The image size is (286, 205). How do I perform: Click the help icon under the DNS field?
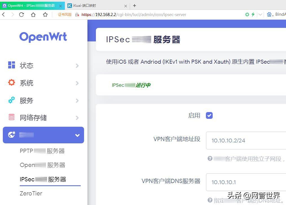[210, 200]
